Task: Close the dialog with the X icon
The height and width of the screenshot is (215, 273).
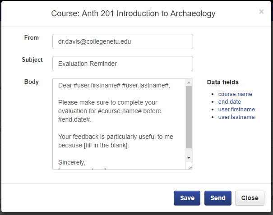Action: (261, 12)
